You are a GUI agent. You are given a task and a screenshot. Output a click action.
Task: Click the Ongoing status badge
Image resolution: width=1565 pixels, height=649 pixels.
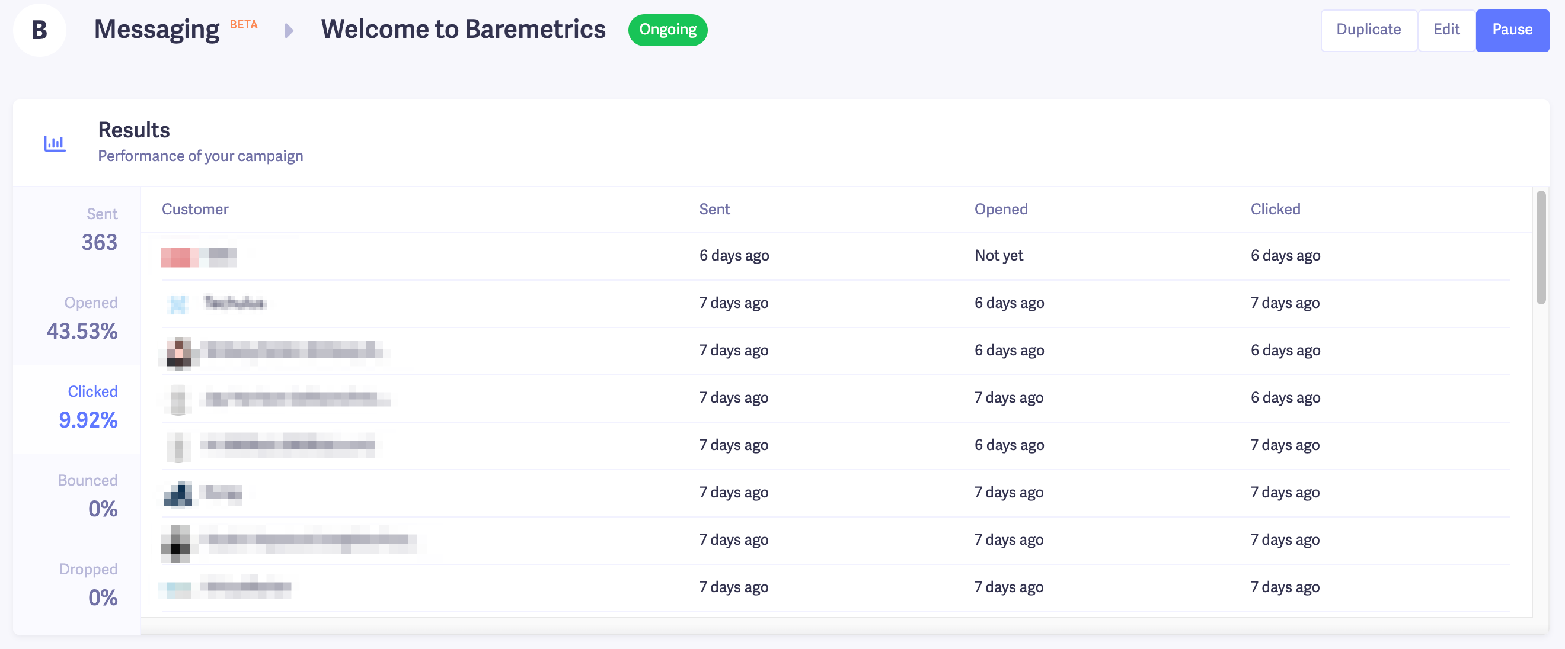point(667,30)
